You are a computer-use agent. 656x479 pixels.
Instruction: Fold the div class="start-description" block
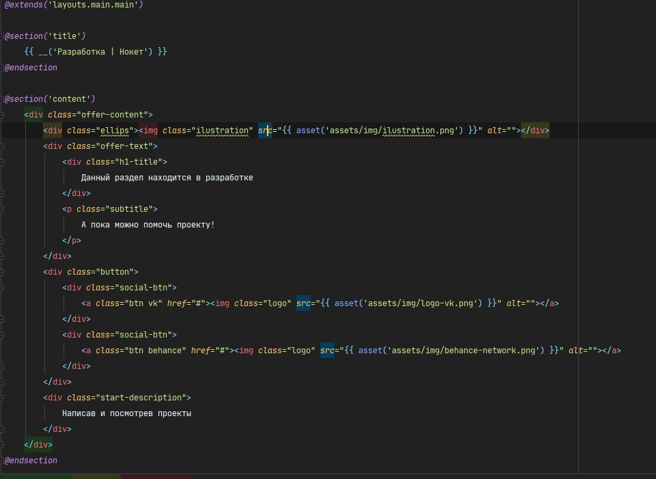[x=2, y=398]
